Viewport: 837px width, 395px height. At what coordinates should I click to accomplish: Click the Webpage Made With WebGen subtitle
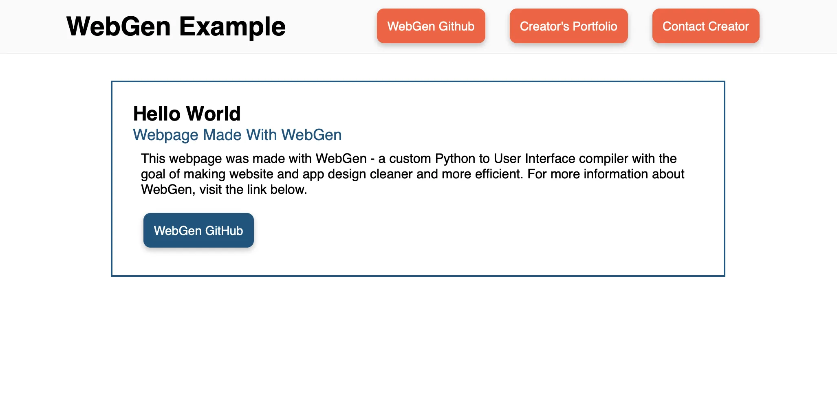[237, 135]
